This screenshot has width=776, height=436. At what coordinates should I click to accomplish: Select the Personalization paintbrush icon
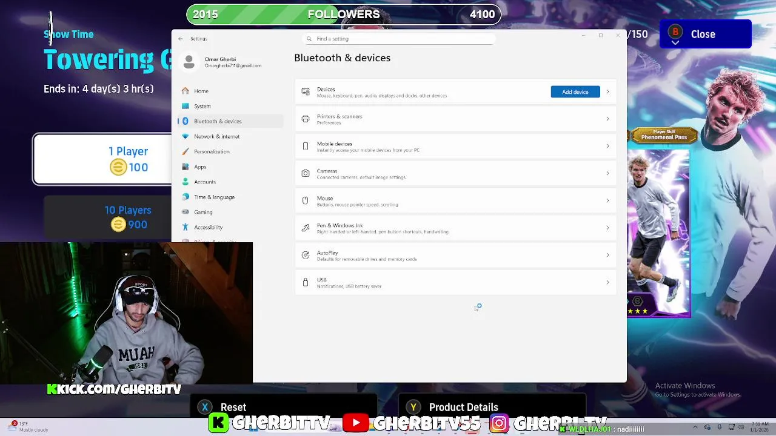pyautogui.click(x=186, y=151)
